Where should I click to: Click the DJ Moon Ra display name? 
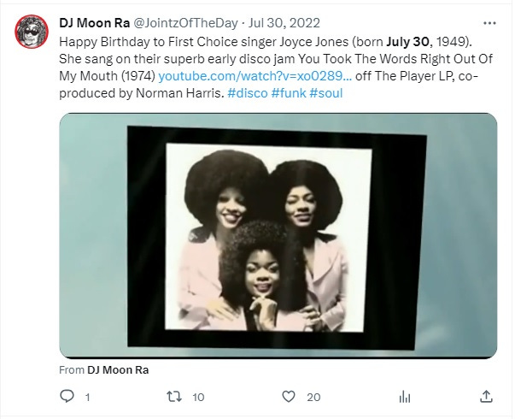(94, 23)
